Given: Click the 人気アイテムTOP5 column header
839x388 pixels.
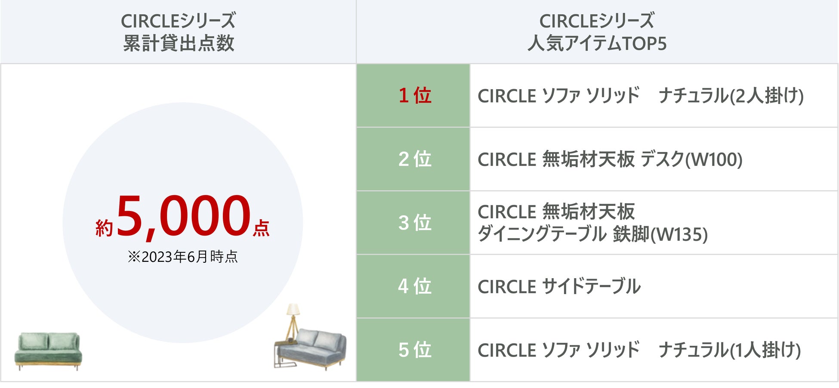Looking at the screenshot, I should pyautogui.click(x=597, y=32).
